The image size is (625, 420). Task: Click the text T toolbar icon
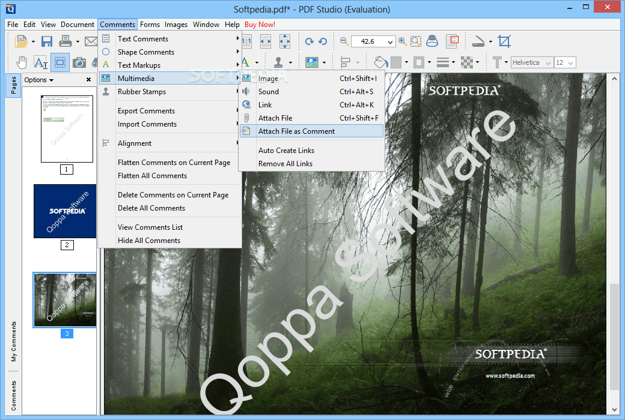(496, 62)
